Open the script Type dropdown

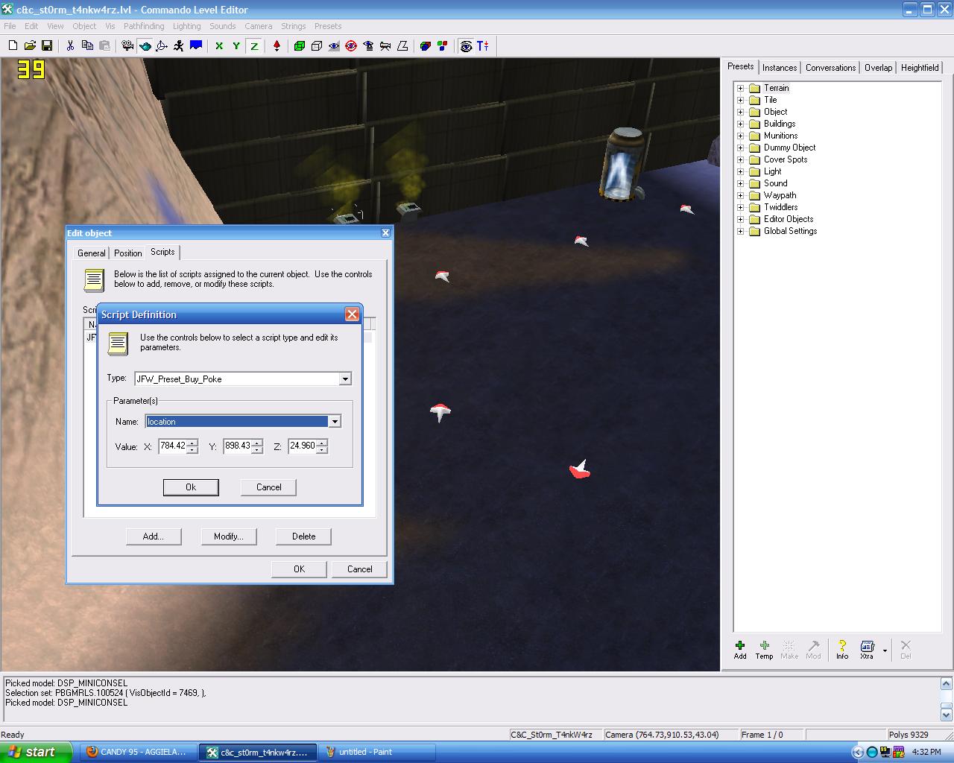344,379
